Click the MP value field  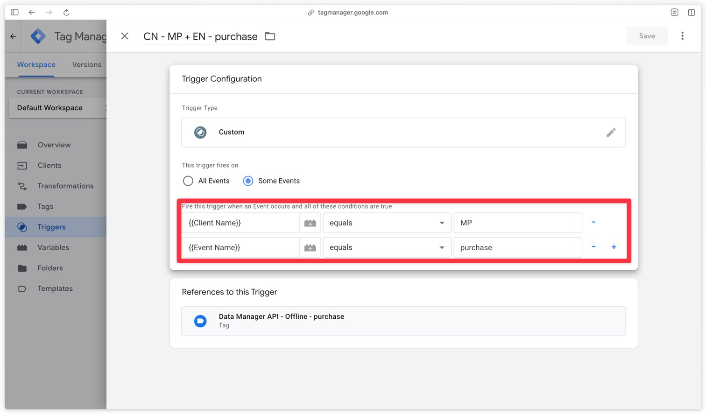click(518, 223)
